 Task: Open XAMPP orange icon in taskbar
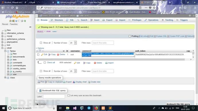point(103,108)
